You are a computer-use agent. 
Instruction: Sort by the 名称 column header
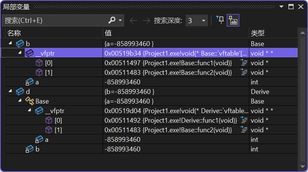(54, 33)
